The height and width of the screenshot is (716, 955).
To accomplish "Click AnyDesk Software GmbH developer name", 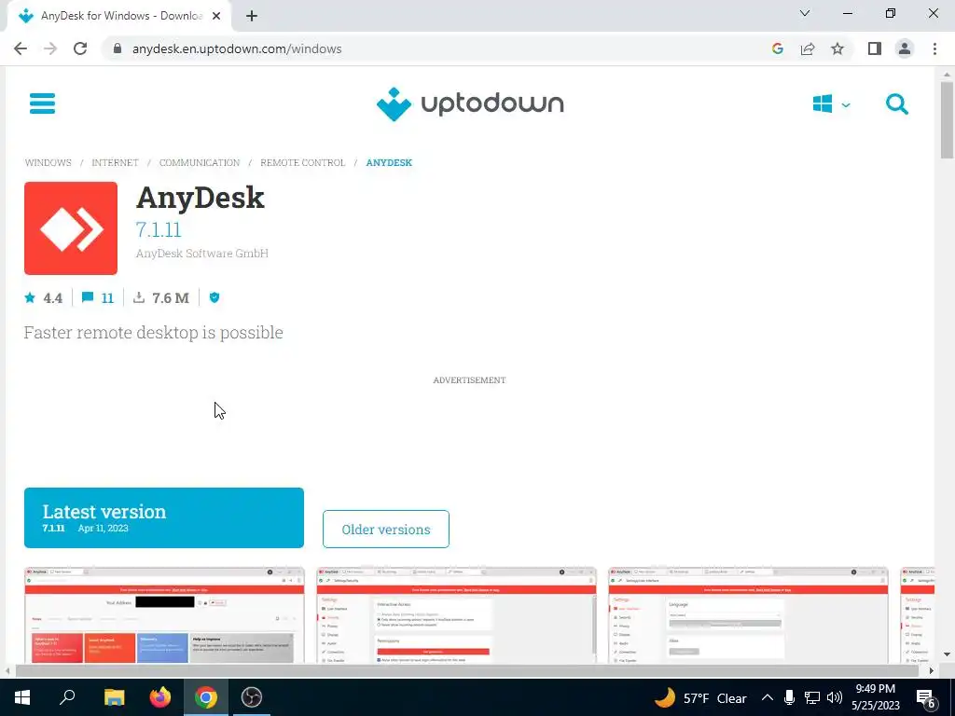I will (x=202, y=254).
